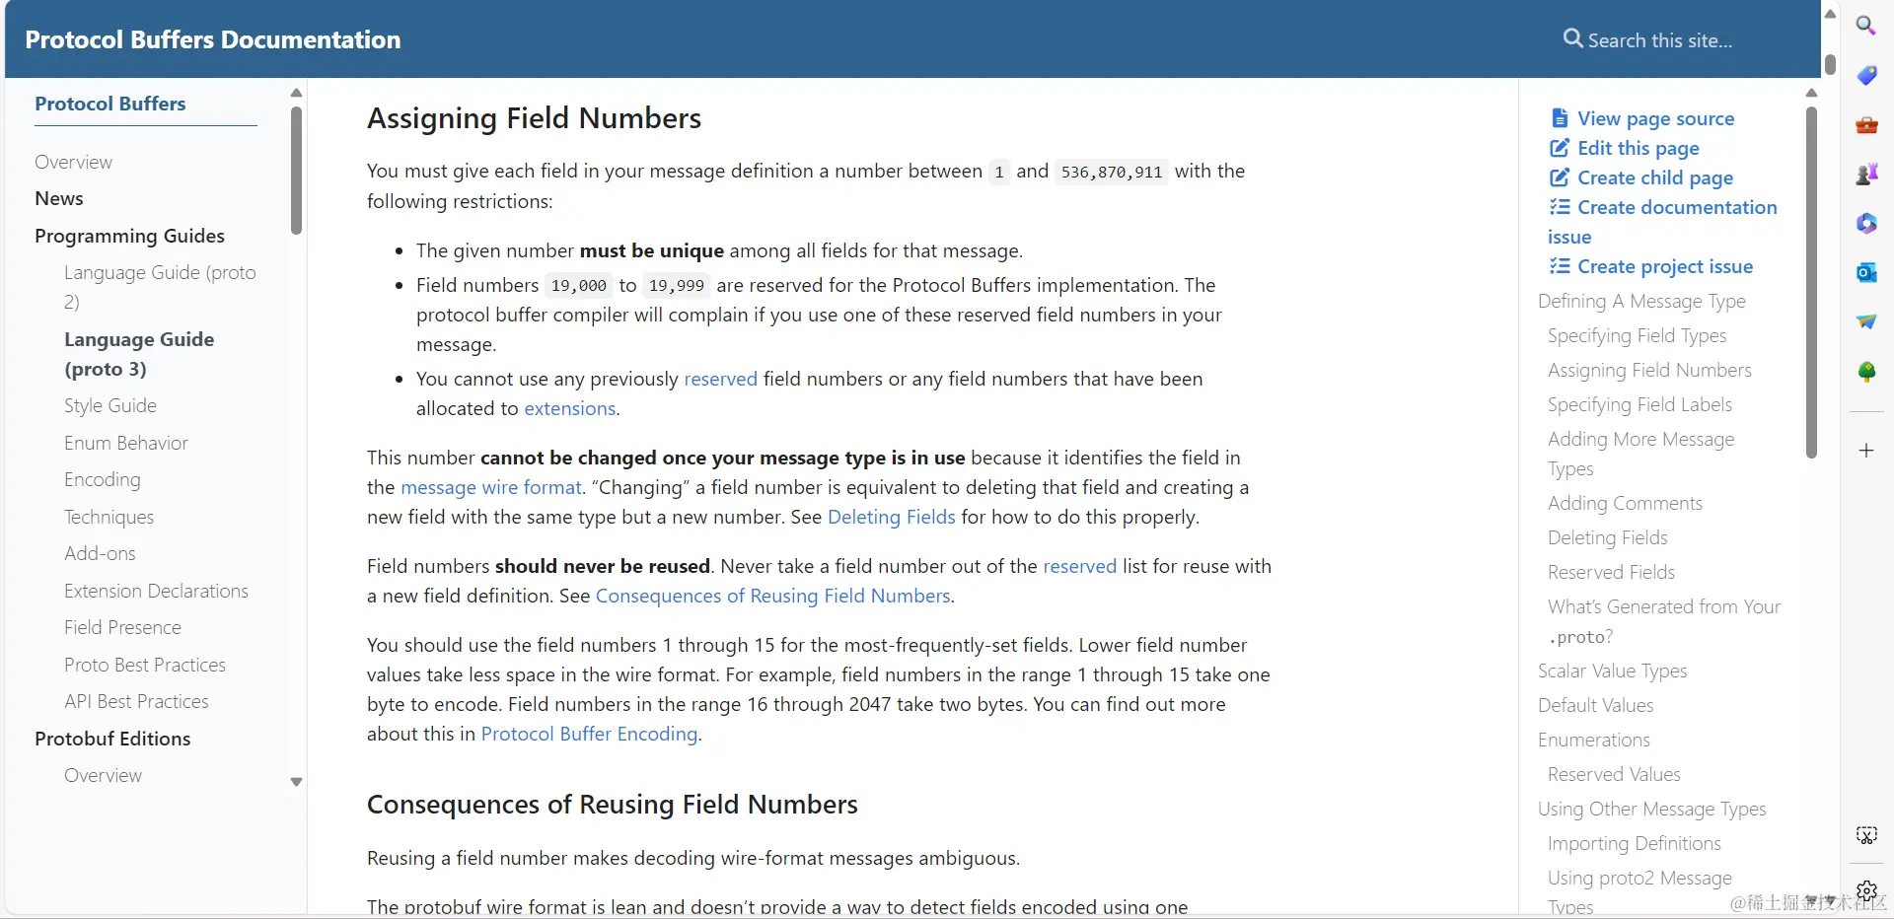Open the View page source link
The image size is (1894, 919).
1654,118
